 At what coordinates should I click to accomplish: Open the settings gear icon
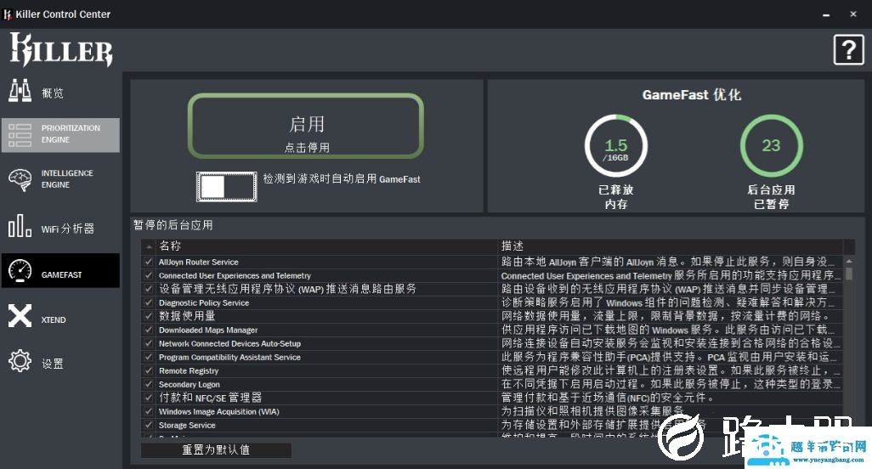pos(20,360)
